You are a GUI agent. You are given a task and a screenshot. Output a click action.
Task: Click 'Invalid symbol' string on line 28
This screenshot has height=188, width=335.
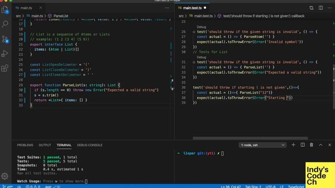tap(283, 42)
